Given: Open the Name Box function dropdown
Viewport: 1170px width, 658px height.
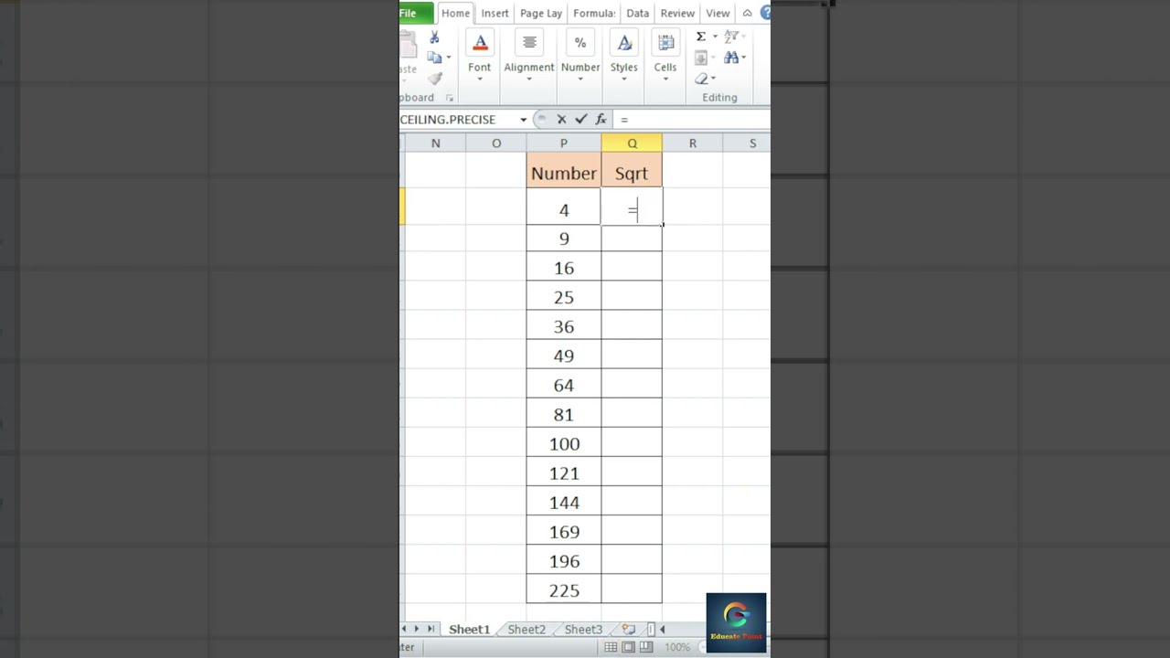Looking at the screenshot, I should click(523, 120).
